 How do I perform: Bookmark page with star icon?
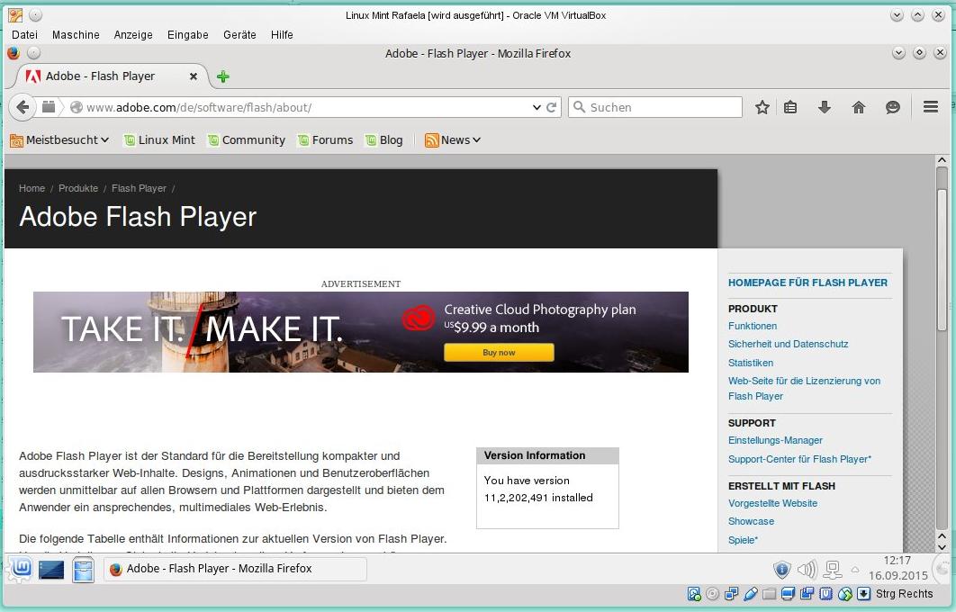[762, 107]
